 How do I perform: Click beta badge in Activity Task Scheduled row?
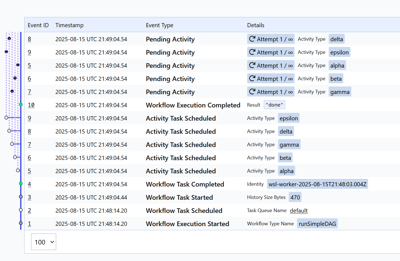click(x=285, y=158)
